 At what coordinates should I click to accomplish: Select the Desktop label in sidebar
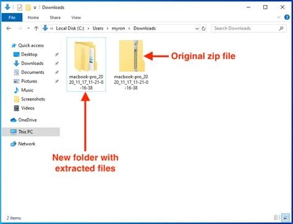coord(29,54)
